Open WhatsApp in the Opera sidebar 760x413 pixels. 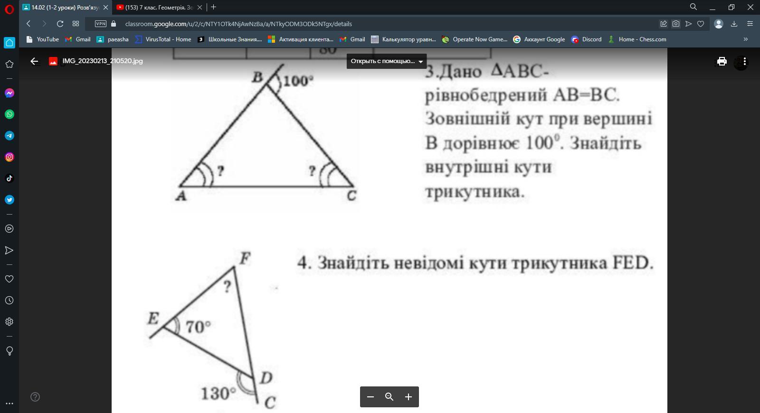pyautogui.click(x=9, y=114)
